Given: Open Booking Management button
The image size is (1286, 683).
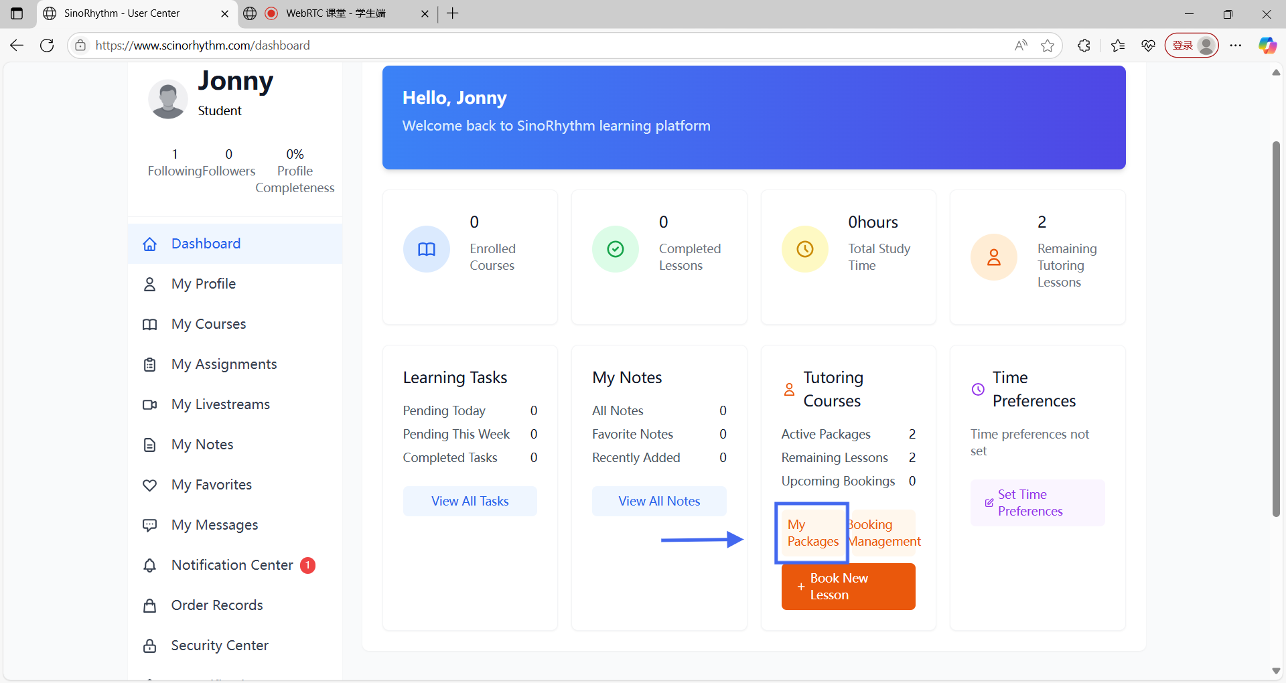Looking at the screenshot, I should click(x=884, y=533).
